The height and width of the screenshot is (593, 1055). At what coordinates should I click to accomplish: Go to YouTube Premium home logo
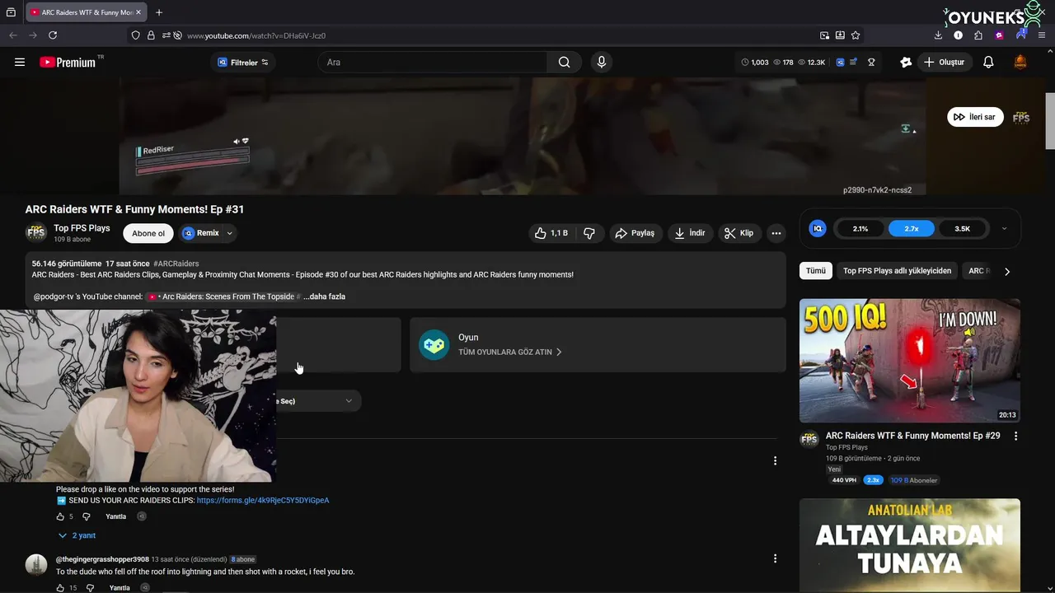[68, 62]
